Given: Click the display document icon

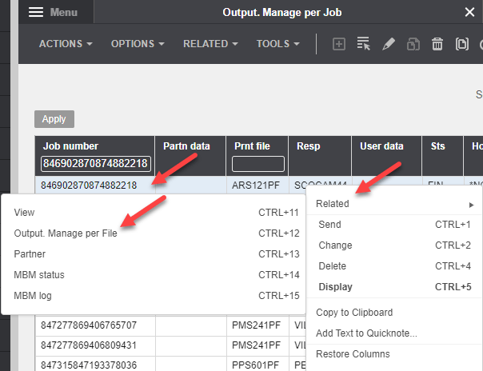Looking at the screenshot, I should tap(461, 44).
